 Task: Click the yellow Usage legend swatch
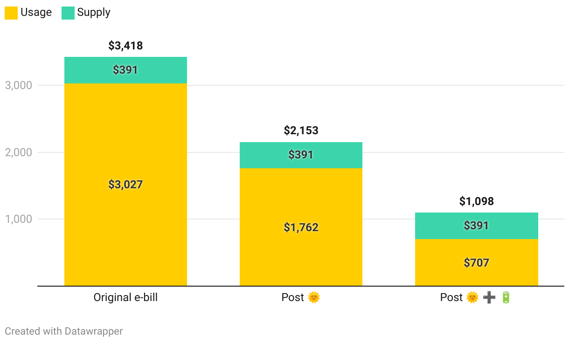(11, 13)
